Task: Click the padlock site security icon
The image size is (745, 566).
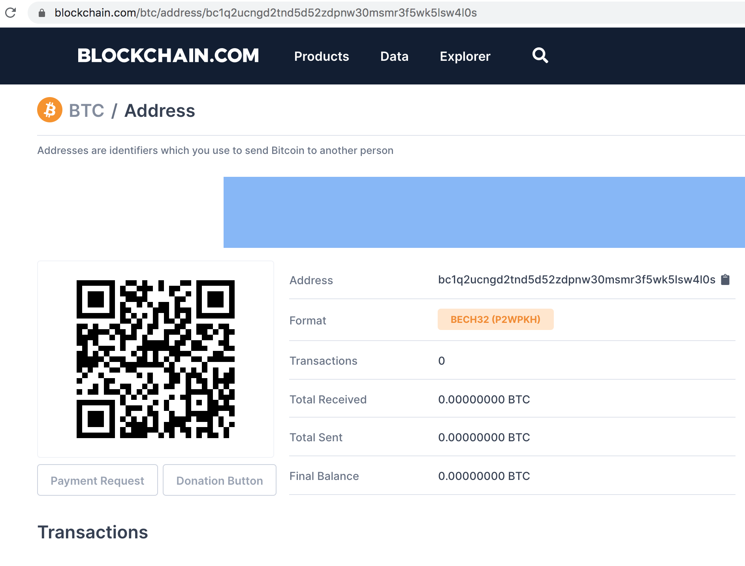Action: click(42, 13)
